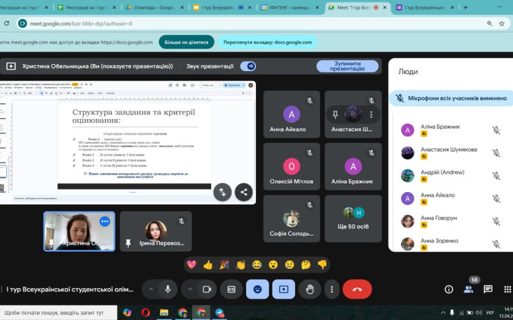
Task: Toggle the emoji reactions bar button
Action: point(258,289)
